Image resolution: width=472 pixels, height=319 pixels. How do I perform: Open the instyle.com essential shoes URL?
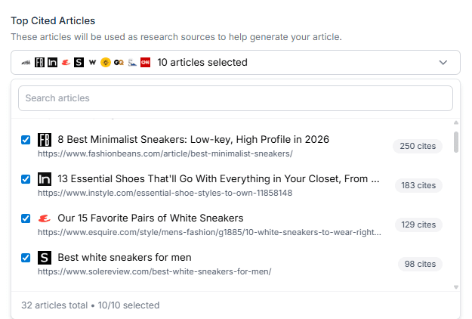pos(165,193)
